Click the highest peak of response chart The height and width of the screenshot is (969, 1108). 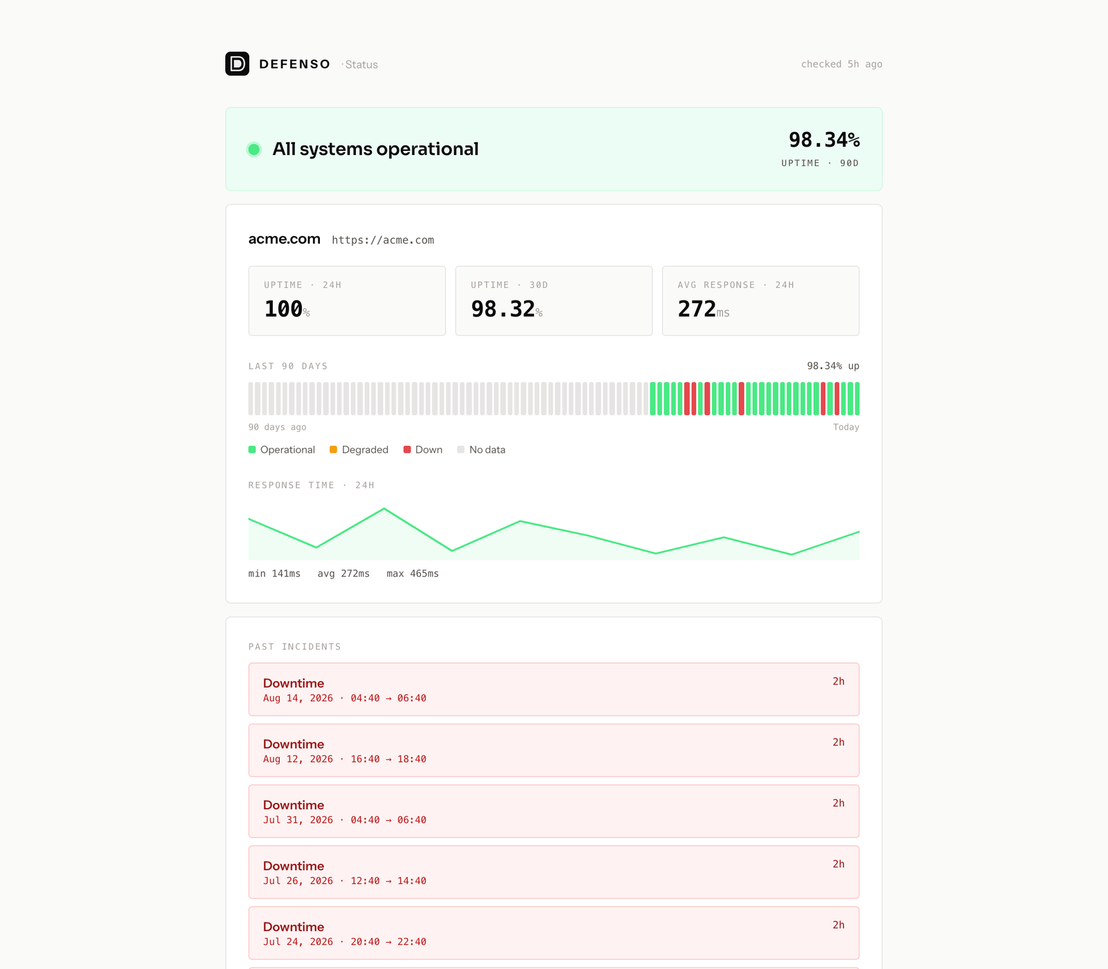(x=384, y=509)
